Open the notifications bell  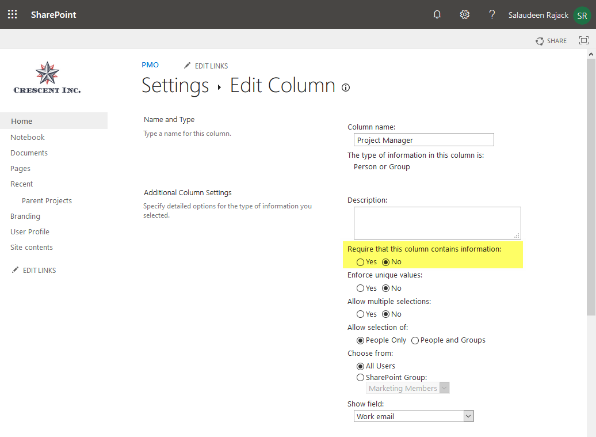tap(437, 14)
